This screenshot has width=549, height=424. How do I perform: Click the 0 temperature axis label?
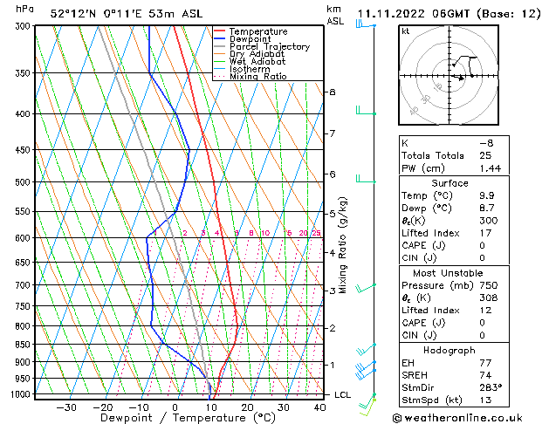point(175,407)
